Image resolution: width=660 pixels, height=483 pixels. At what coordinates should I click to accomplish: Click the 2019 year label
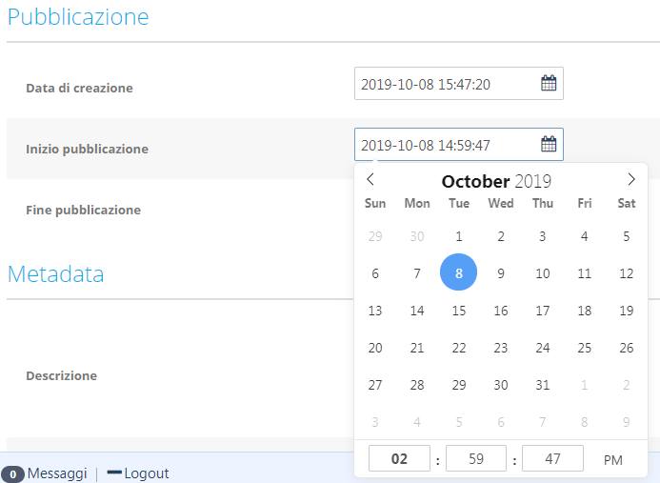pyautogui.click(x=533, y=182)
